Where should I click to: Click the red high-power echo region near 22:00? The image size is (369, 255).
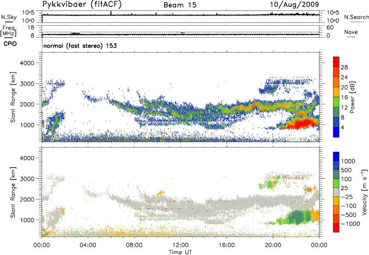(x=303, y=123)
